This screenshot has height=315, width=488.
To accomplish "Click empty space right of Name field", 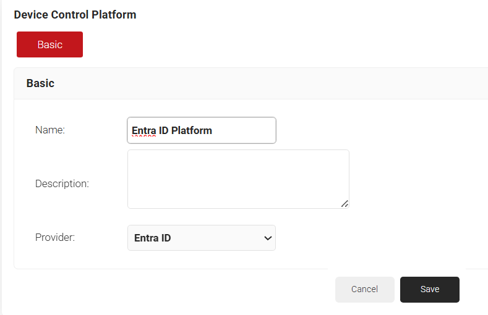I will click(371, 130).
